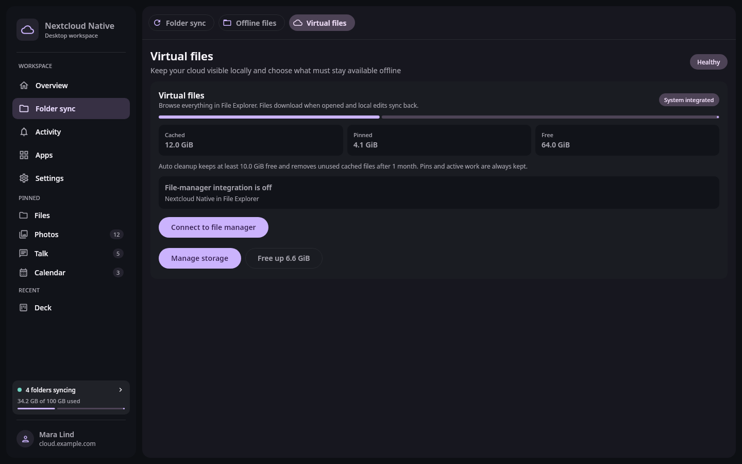Click 34.2 GB of 100 GB used text
This screenshot has width=742, height=464.
click(49, 401)
